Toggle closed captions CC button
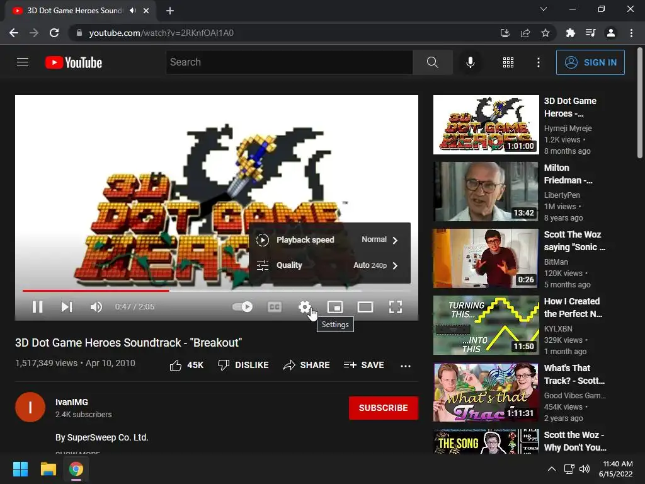This screenshot has height=484, width=645. [275, 307]
